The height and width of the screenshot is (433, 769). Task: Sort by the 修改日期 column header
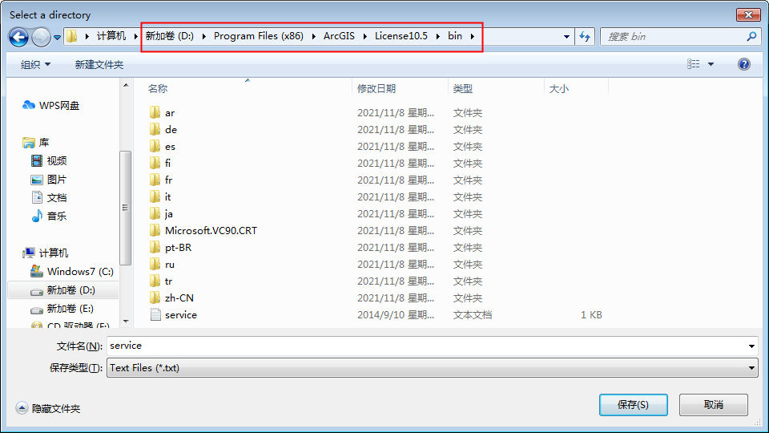coord(376,89)
